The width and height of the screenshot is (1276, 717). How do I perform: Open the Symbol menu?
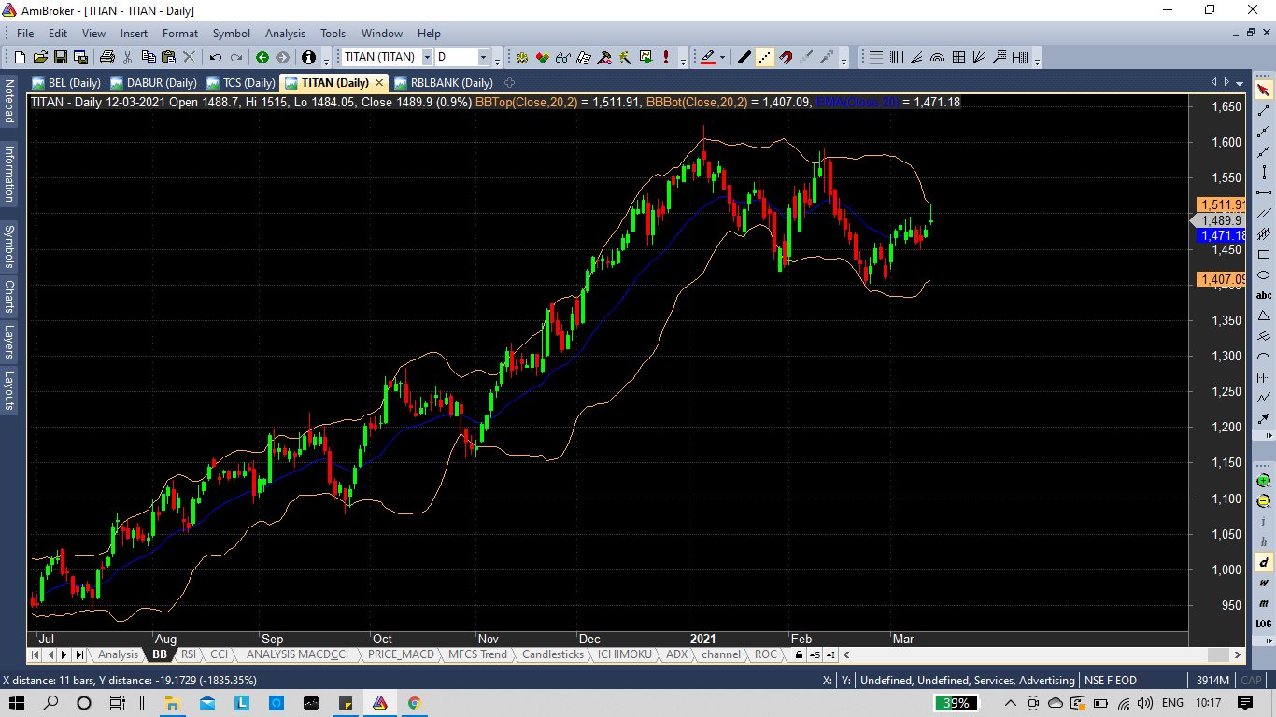coord(232,34)
